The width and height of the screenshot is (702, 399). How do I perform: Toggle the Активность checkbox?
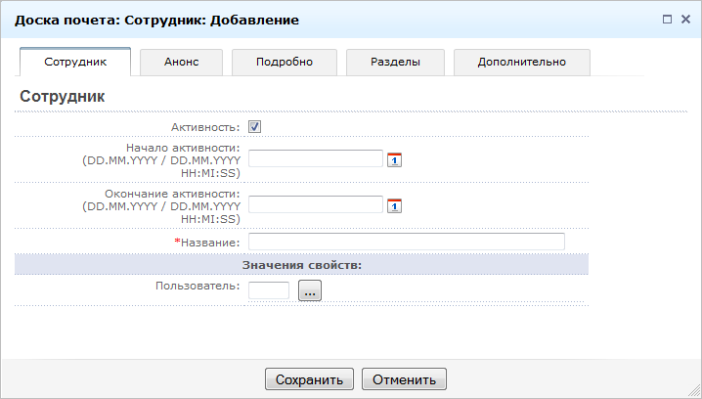tap(254, 126)
